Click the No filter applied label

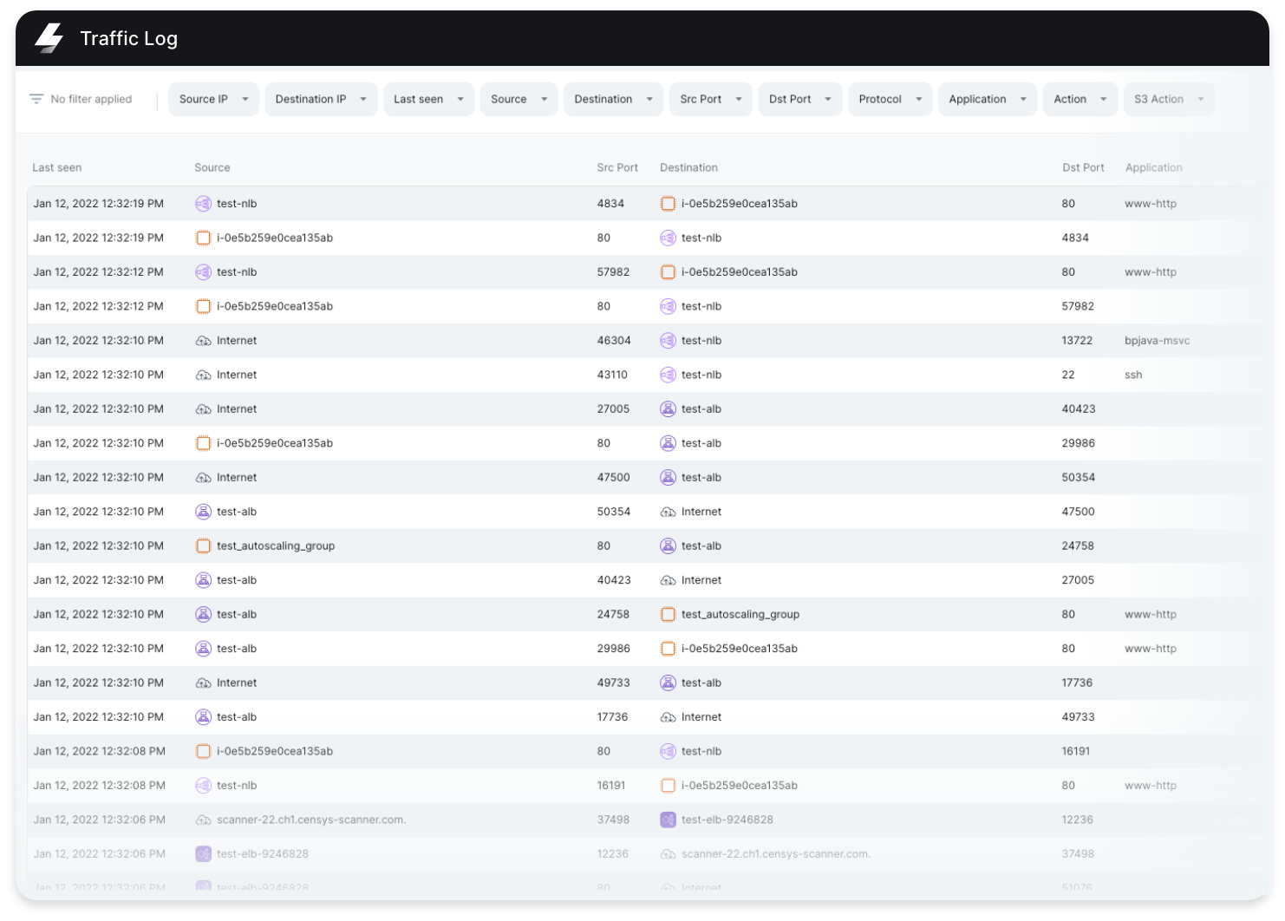[x=91, y=99]
